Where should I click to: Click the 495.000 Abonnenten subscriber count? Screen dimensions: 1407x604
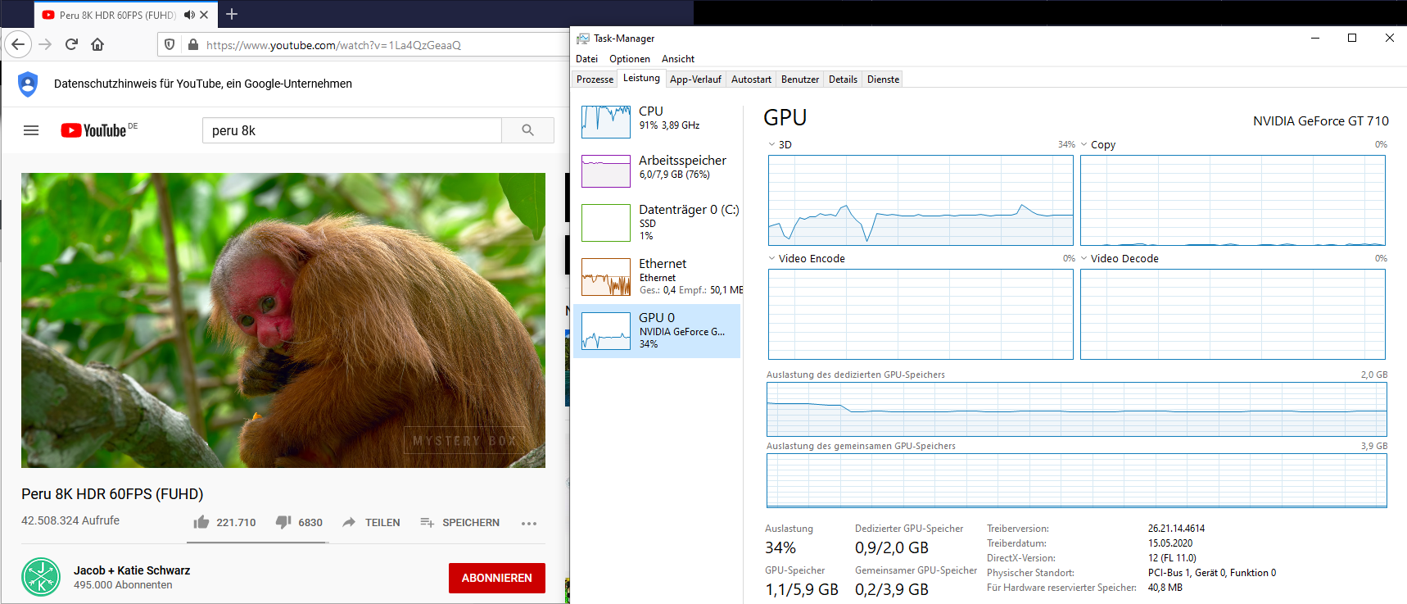click(x=123, y=585)
